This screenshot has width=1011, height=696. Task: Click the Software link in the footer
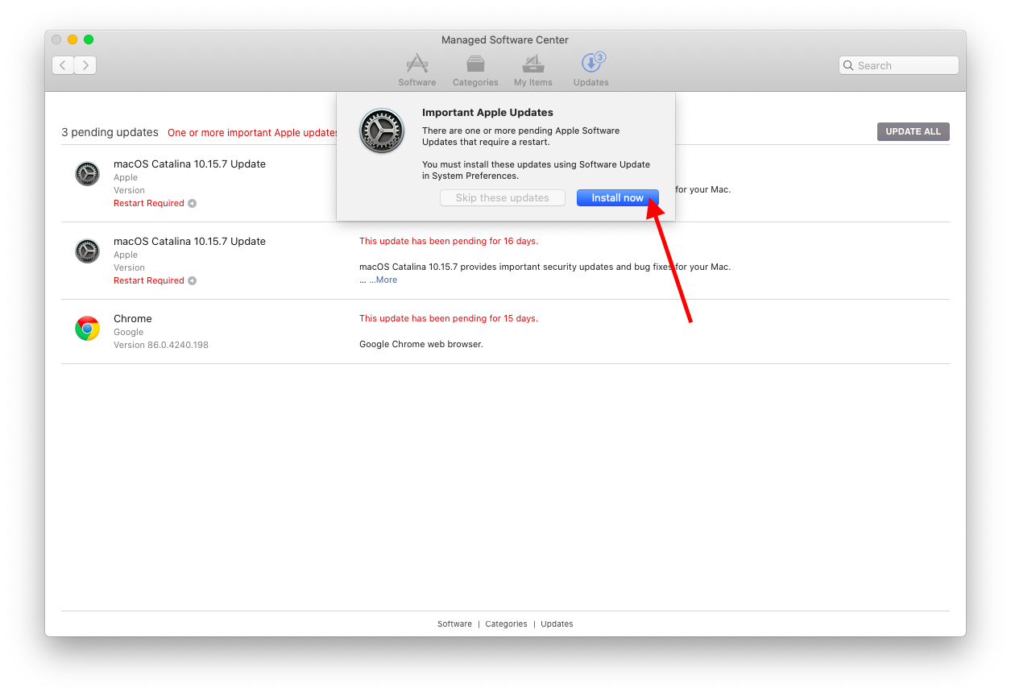tap(454, 624)
